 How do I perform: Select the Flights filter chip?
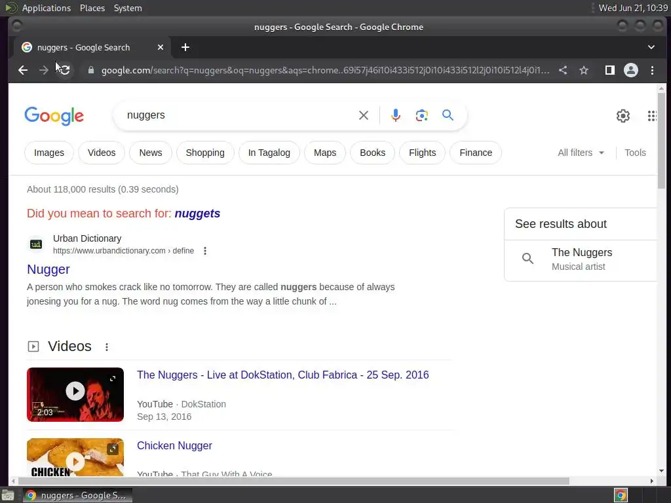click(423, 153)
